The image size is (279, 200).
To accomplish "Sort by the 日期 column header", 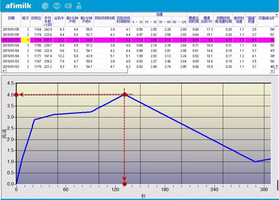I will [x=11, y=18].
